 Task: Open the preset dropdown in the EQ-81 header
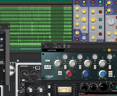pyautogui.click(x=58, y=46)
